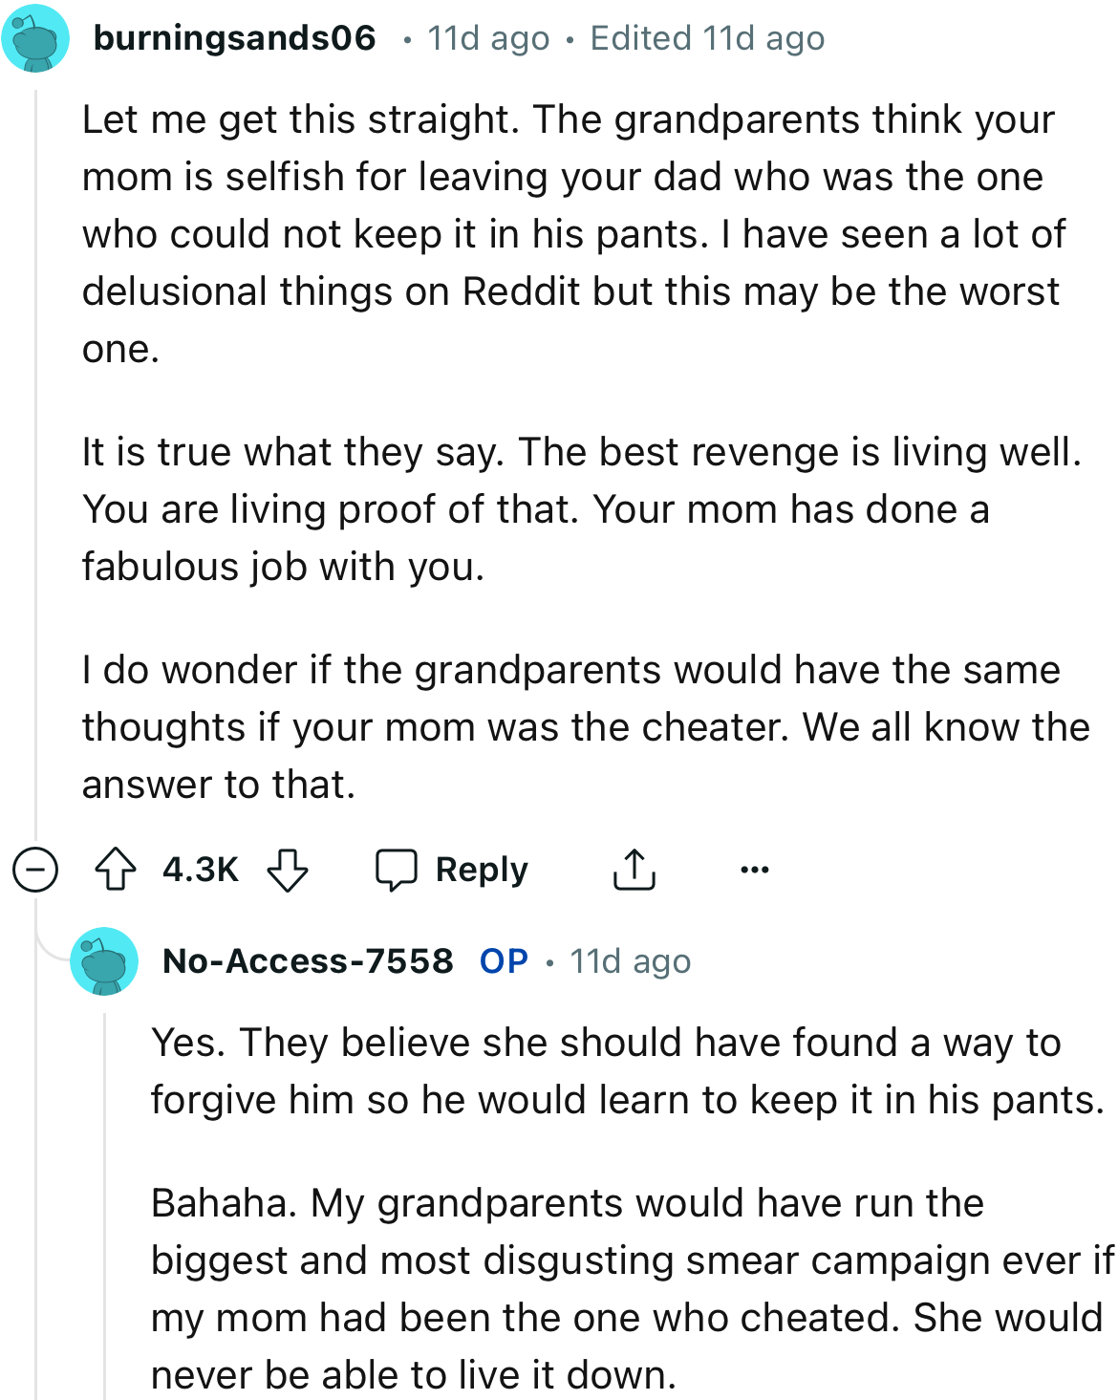Upvote burningsands06's comment
This screenshot has width=1118, height=1400.
pyautogui.click(x=116, y=870)
